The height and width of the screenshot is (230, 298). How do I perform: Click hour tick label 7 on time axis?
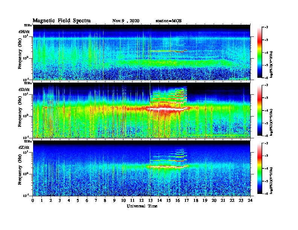click(x=96, y=200)
